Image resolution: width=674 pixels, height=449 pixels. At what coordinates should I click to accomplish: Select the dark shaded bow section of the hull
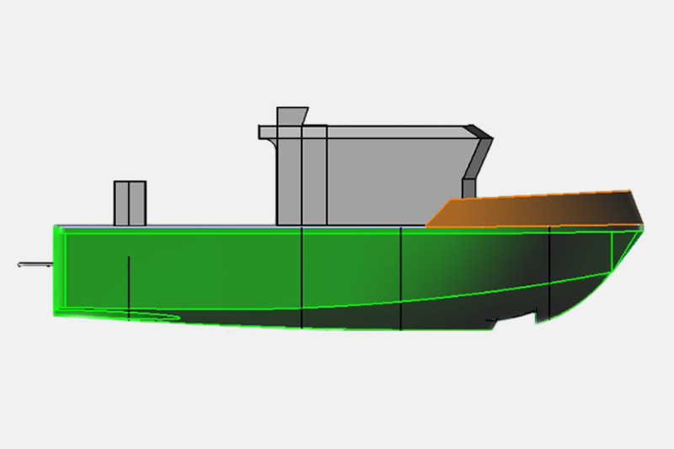click(581, 270)
